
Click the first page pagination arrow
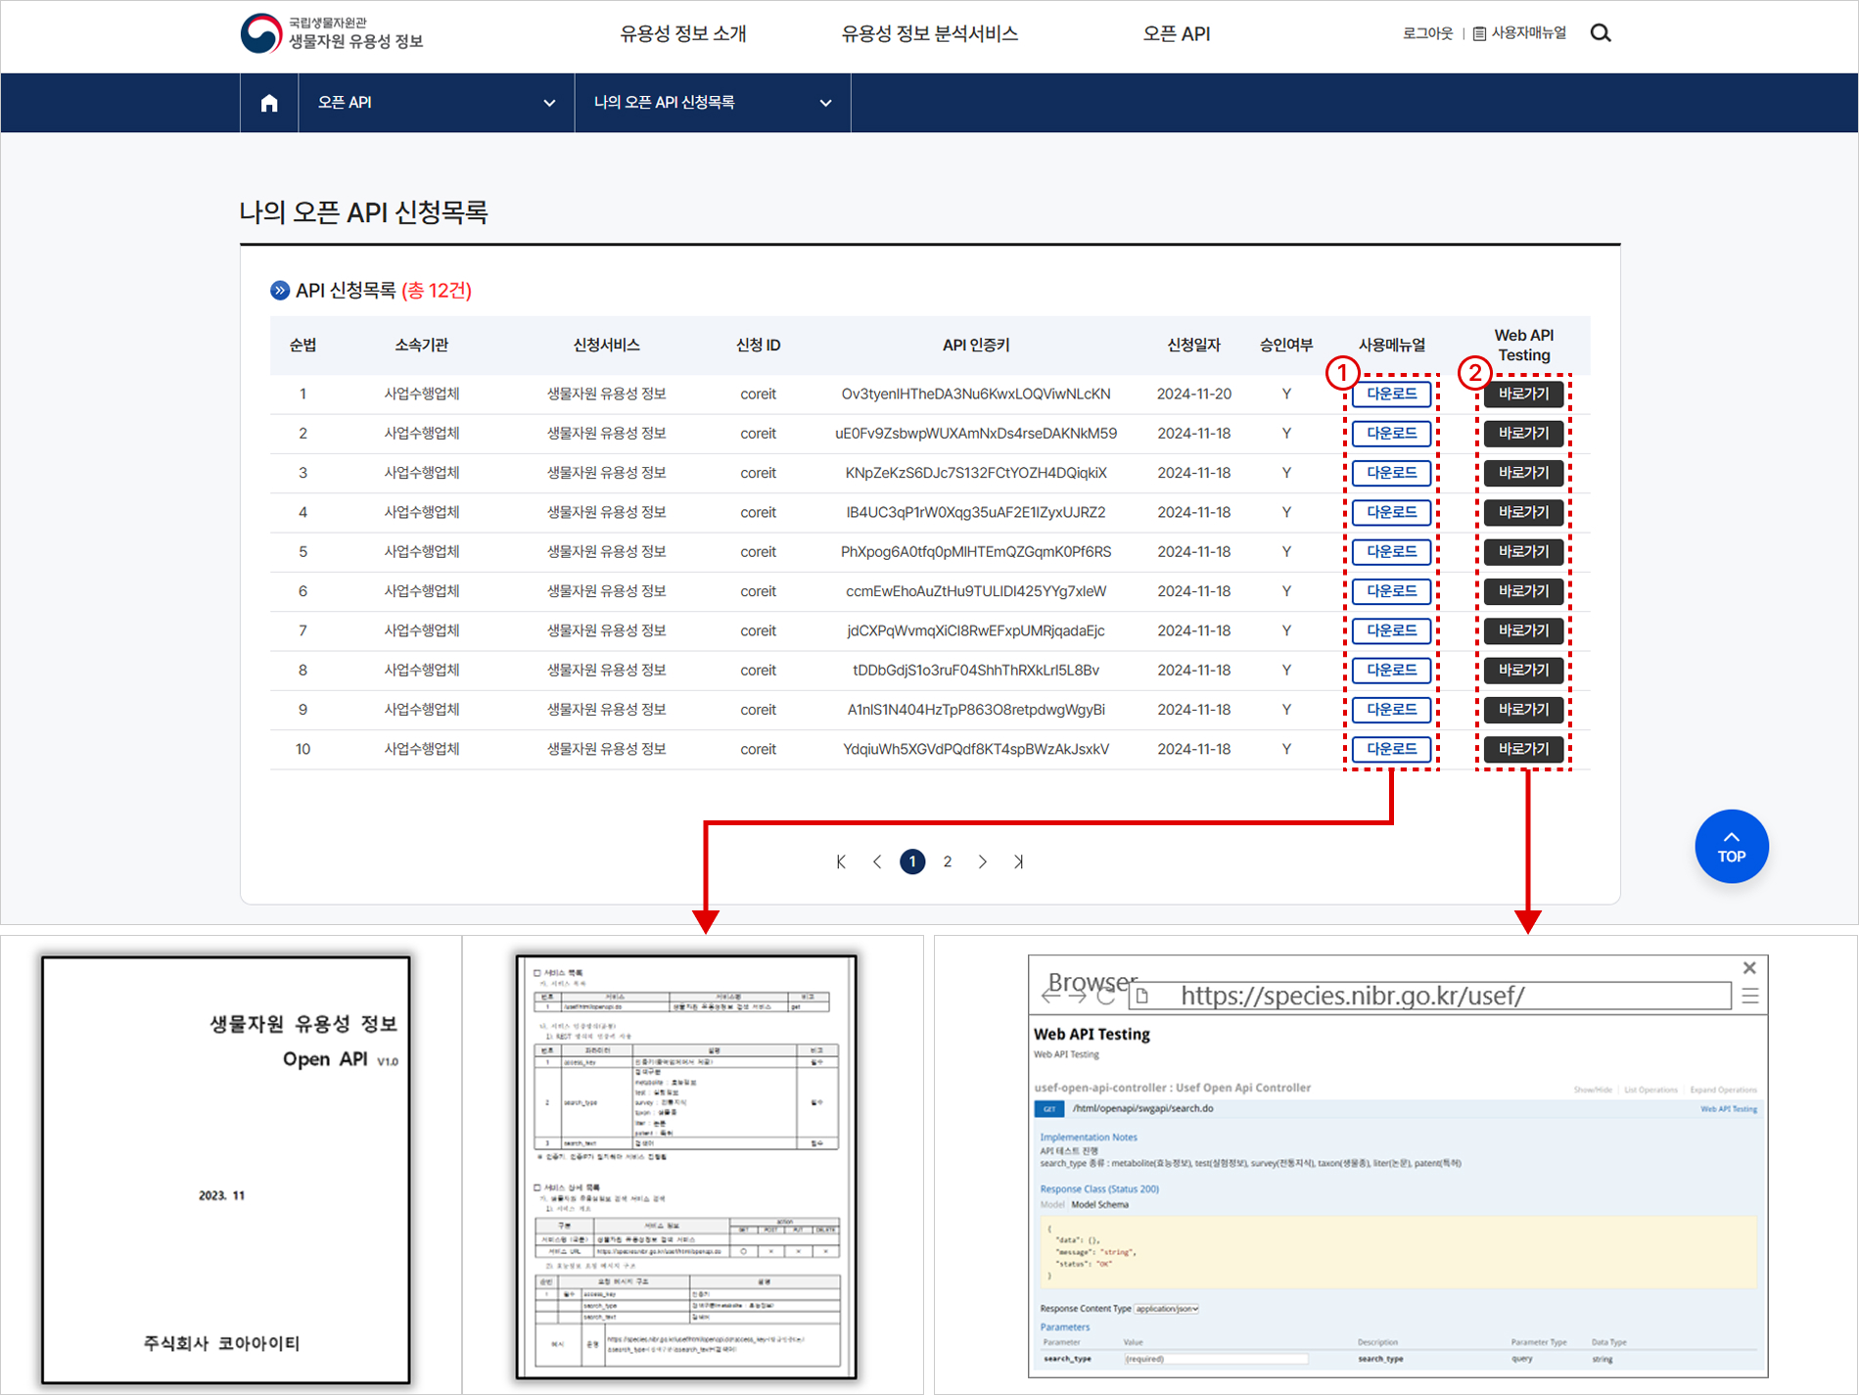[841, 861]
